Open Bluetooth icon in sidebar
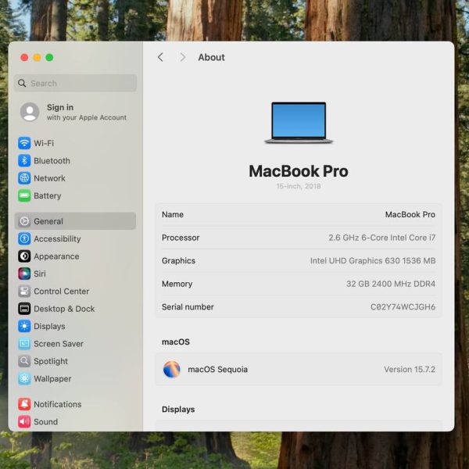The height and width of the screenshot is (469, 469). point(24,160)
